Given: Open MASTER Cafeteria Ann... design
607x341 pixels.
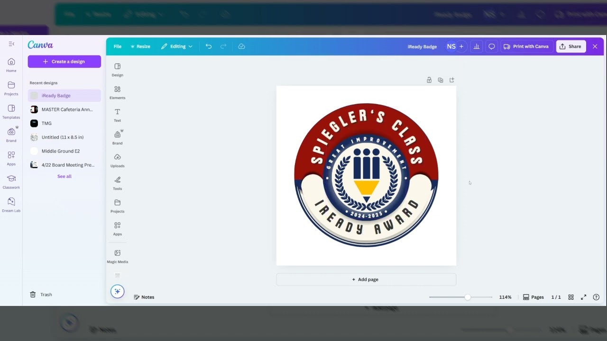Looking at the screenshot, I should [x=64, y=109].
